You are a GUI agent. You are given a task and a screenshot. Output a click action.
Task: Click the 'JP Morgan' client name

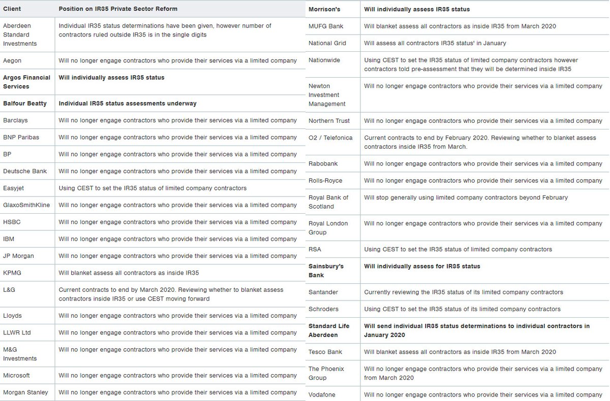(18, 256)
